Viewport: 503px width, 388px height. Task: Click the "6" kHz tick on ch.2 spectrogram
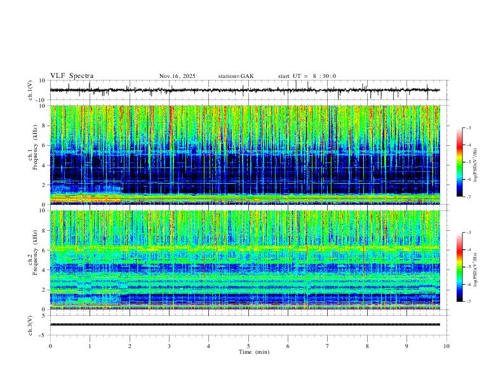pyautogui.click(x=44, y=250)
